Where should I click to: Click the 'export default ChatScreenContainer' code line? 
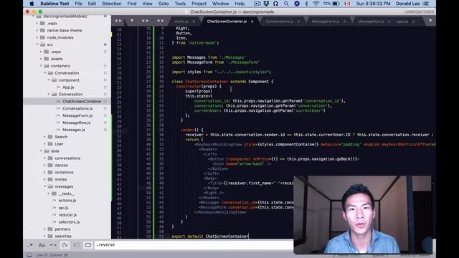(210, 236)
